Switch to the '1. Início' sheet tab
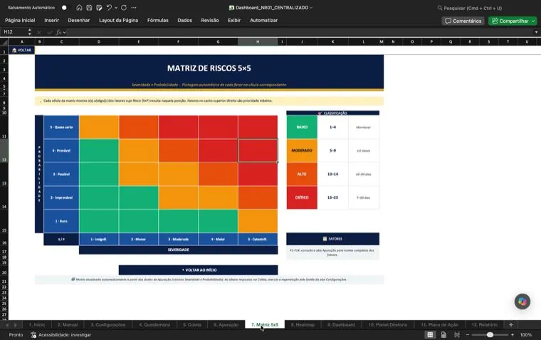The image size is (541, 340). [37, 325]
